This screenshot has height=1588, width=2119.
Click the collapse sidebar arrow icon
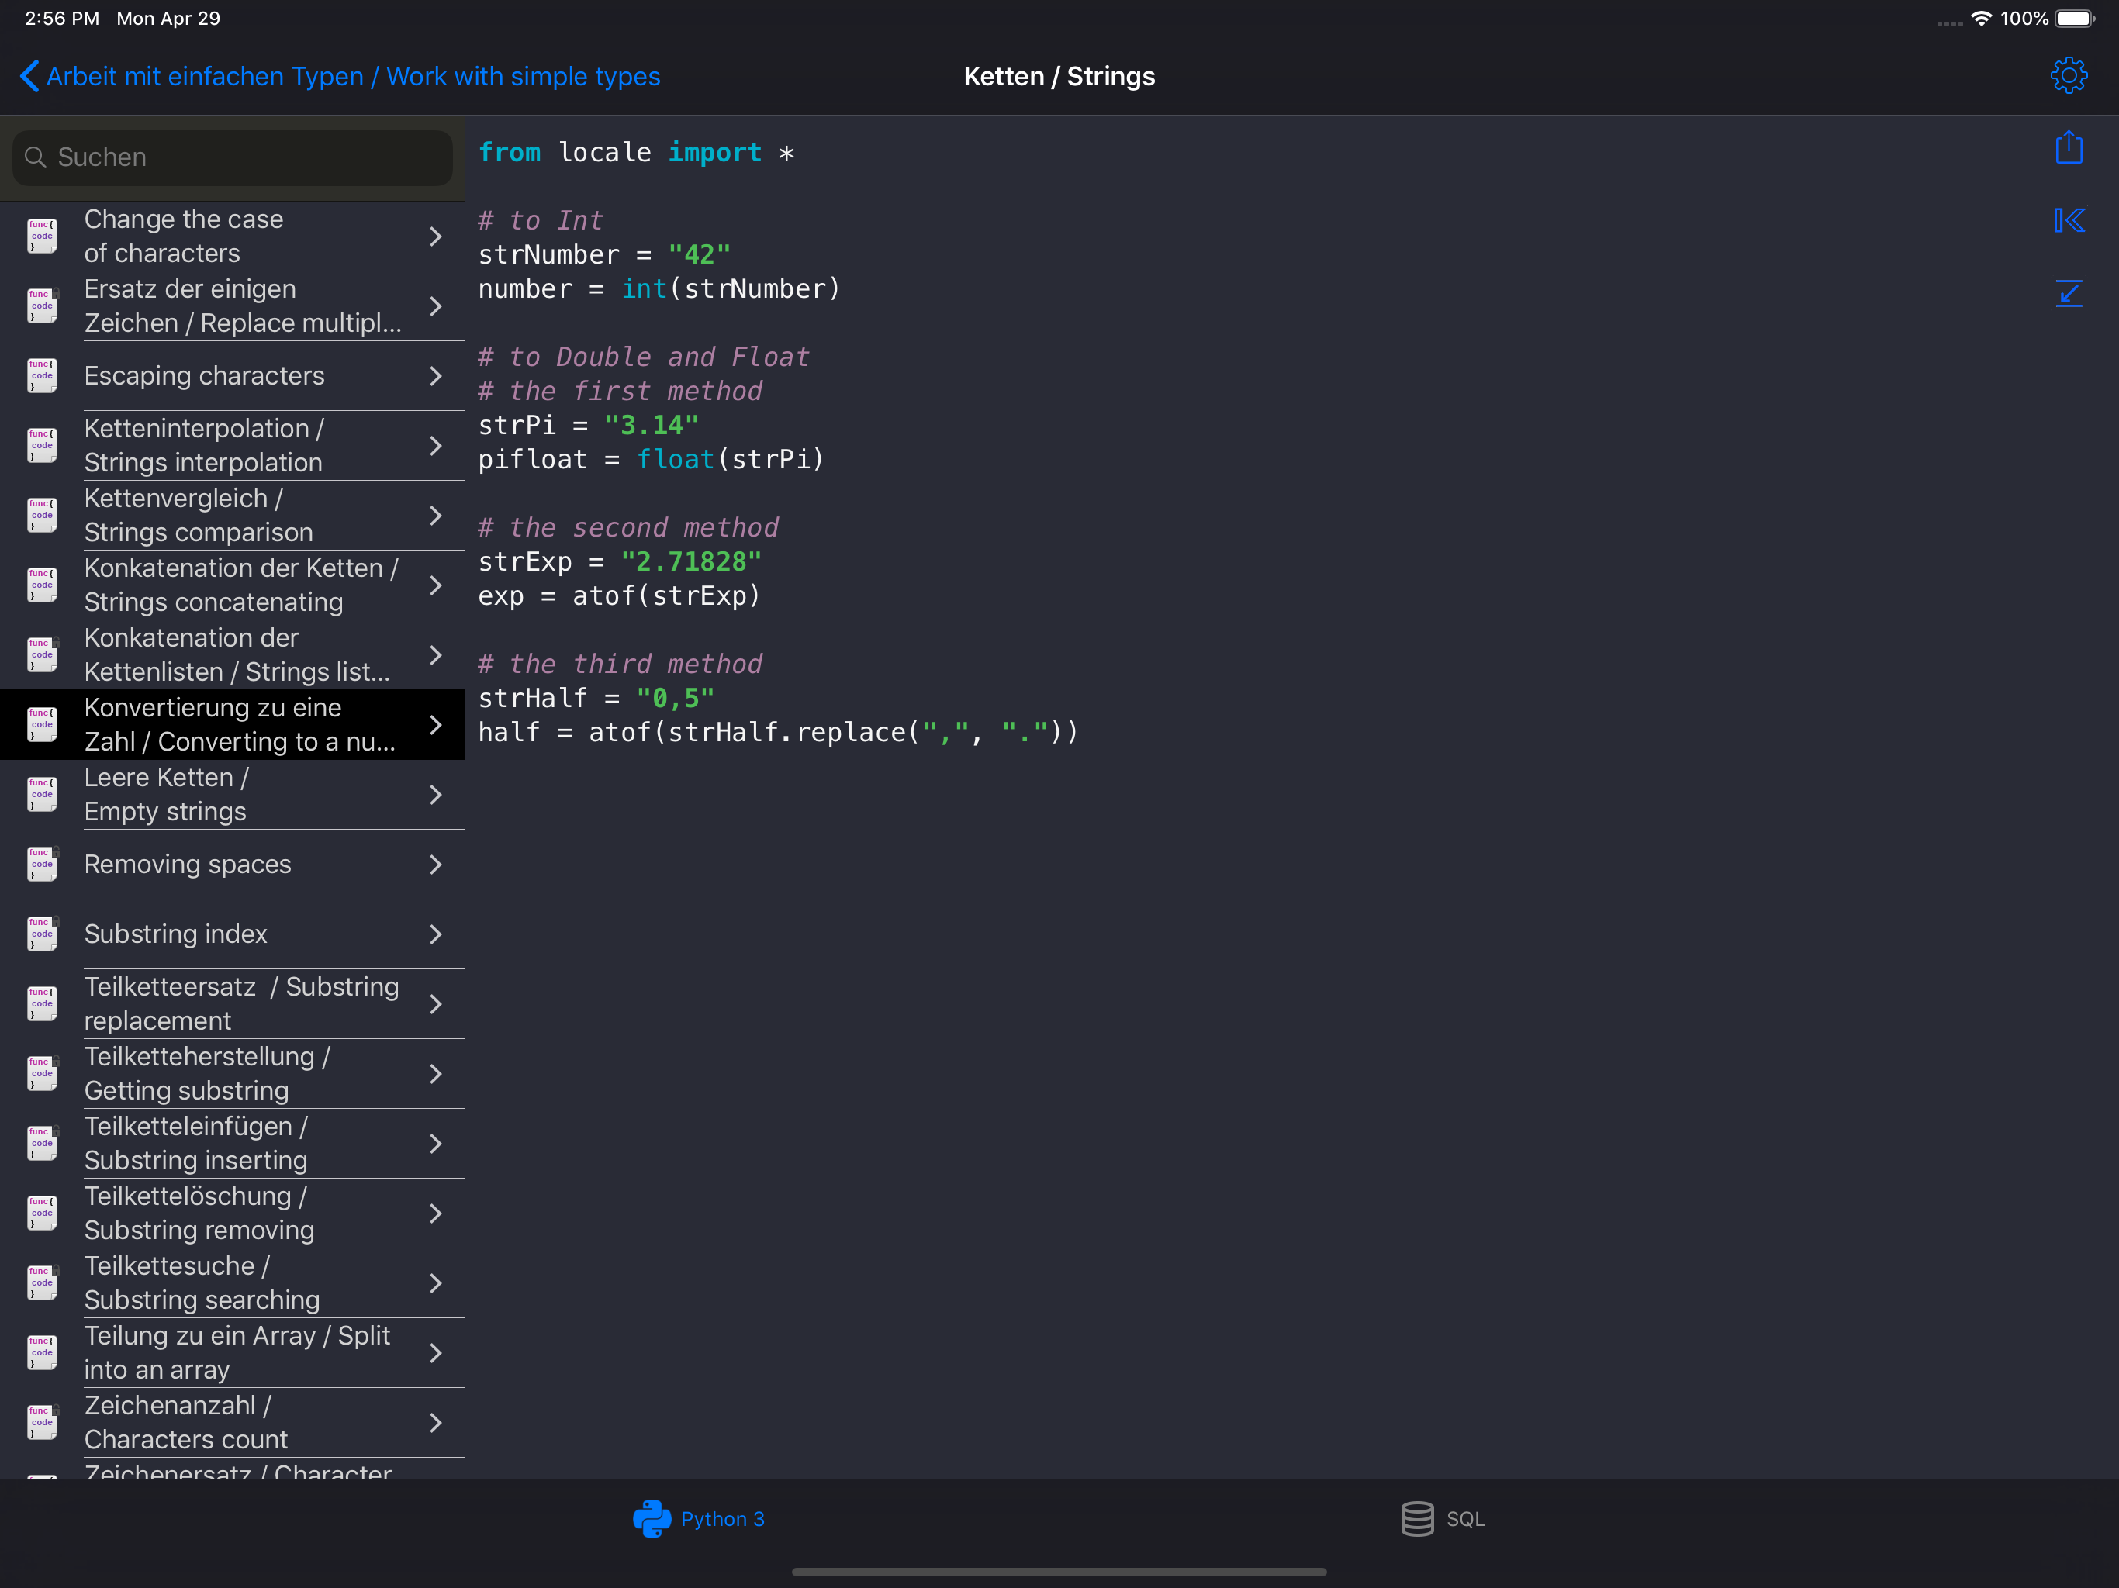2069,220
